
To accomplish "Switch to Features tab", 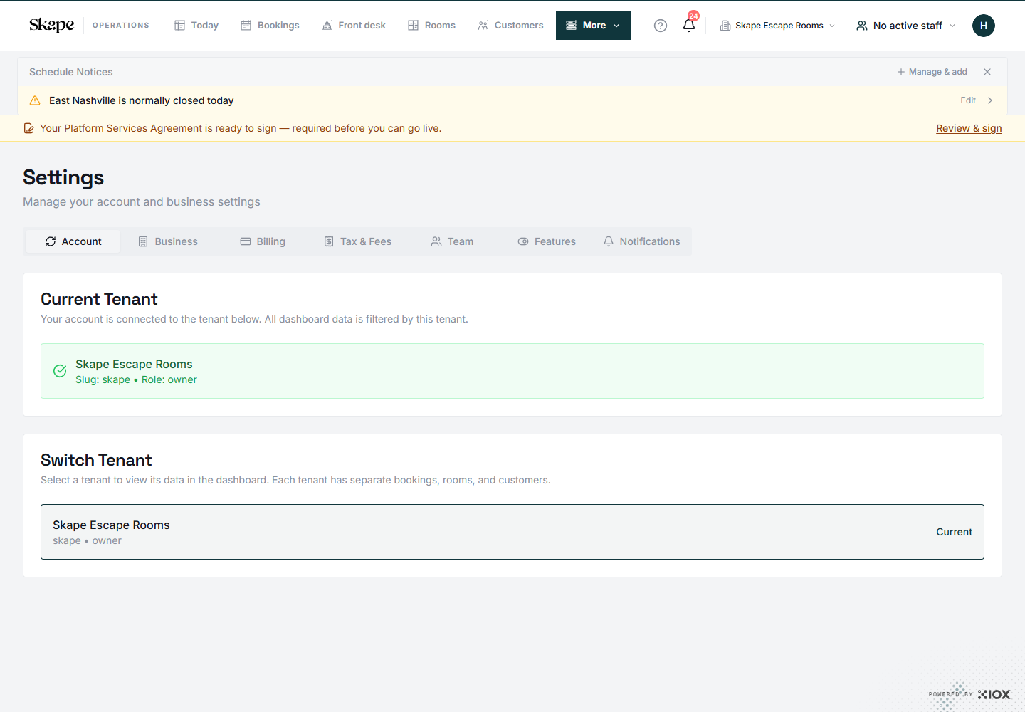I will click(x=547, y=241).
